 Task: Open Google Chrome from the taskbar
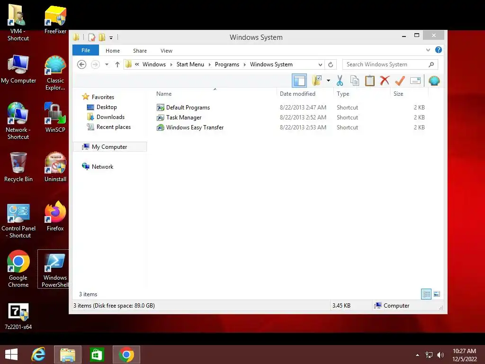[x=126, y=355]
